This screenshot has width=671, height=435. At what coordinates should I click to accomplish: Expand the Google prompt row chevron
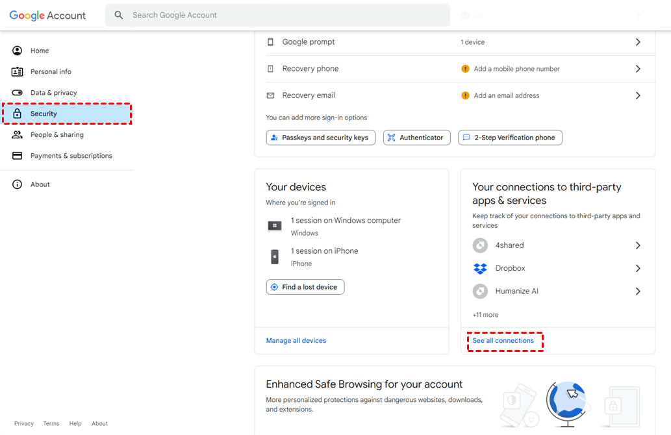click(x=638, y=42)
